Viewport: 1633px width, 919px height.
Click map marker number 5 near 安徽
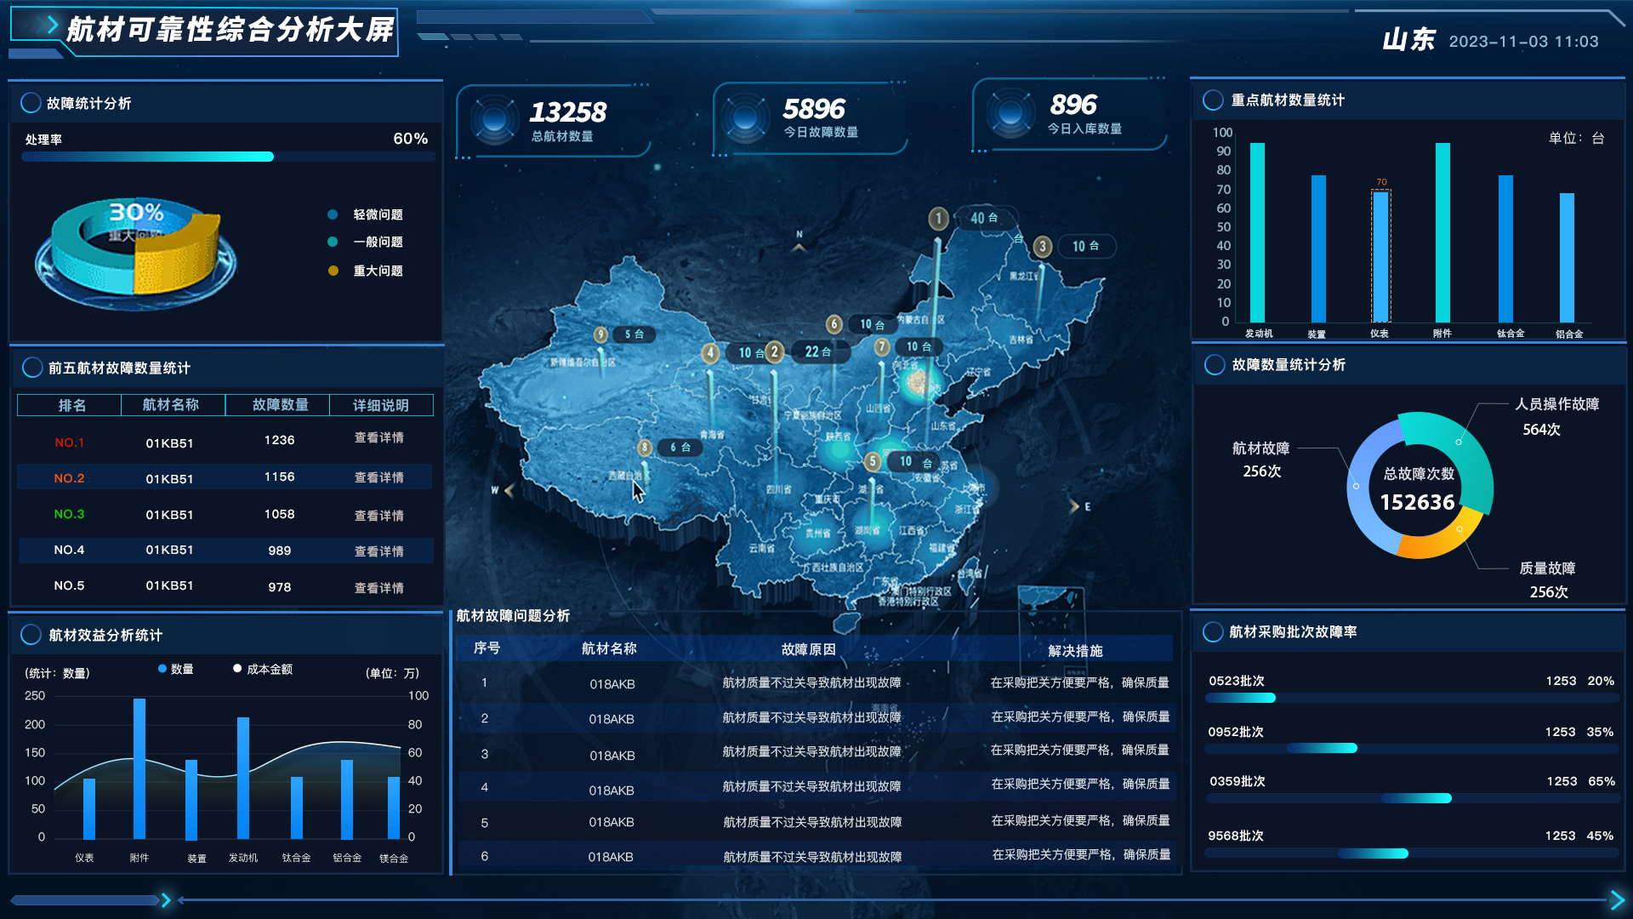[x=873, y=461]
